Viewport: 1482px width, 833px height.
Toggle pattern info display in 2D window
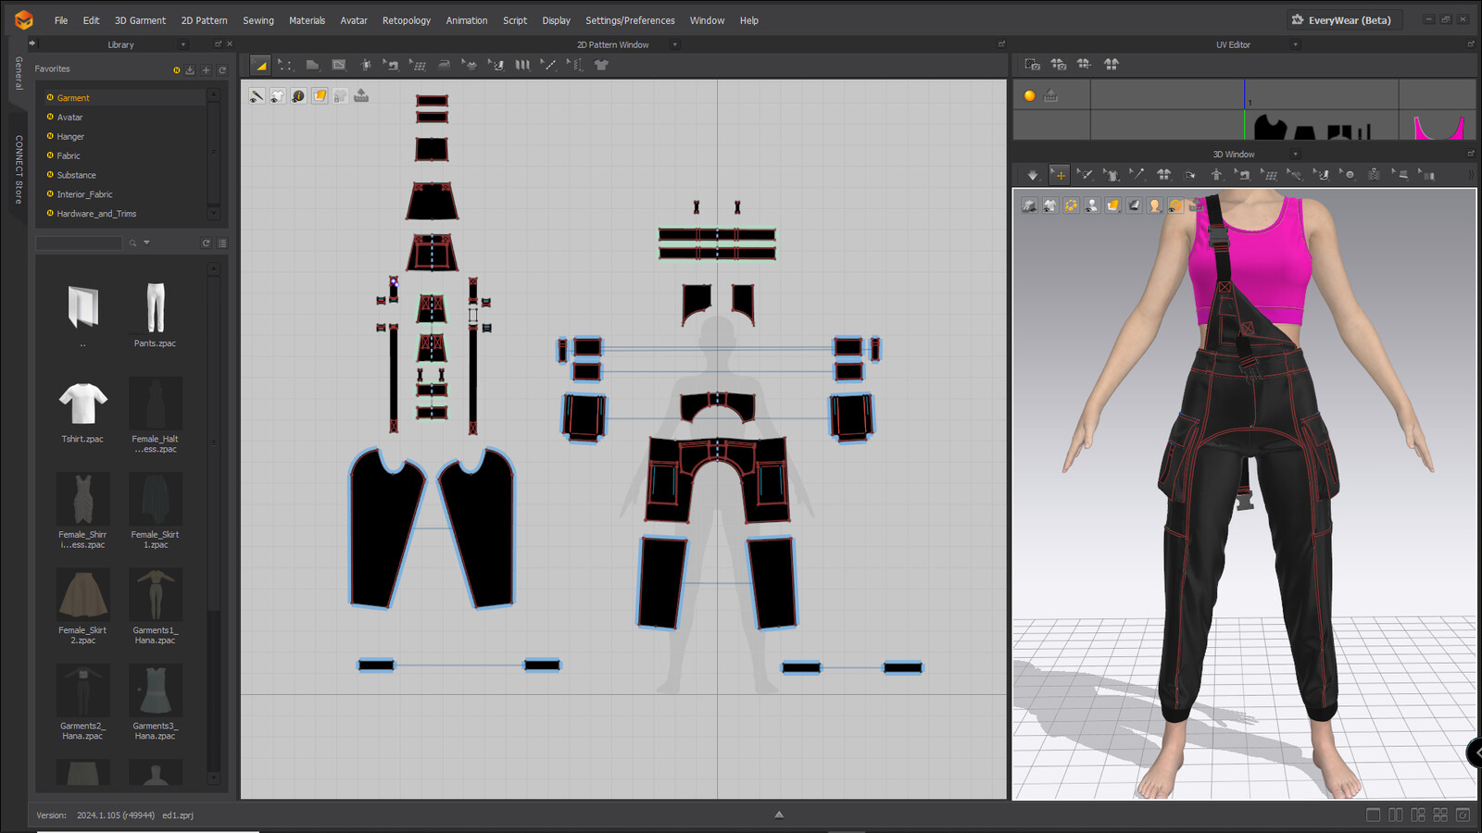tap(298, 96)
